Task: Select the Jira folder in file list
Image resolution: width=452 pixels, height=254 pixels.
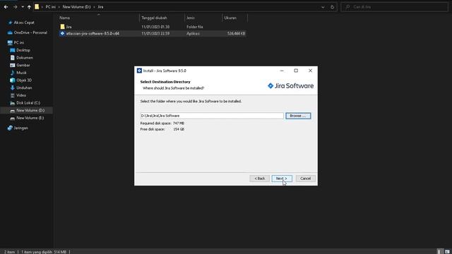Action: tap(69, 27)
